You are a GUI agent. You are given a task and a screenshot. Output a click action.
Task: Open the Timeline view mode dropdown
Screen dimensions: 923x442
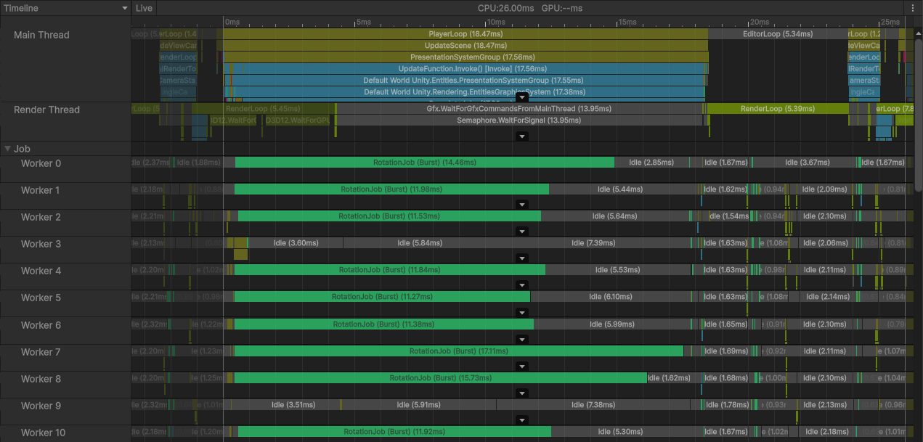click(65, 8)
